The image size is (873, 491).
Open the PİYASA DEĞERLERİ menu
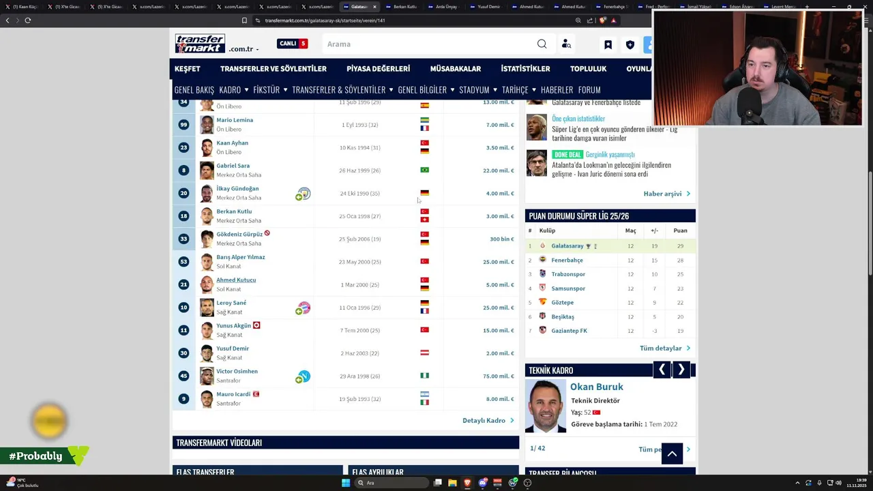tap(378, 69)
